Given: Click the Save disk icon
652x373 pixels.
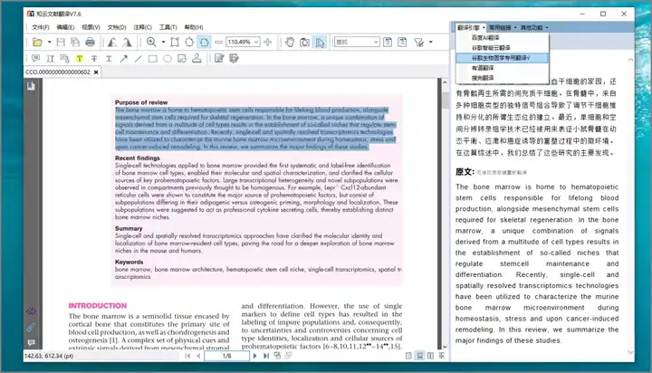Looking at the screenshot, I should click(61, 42).
